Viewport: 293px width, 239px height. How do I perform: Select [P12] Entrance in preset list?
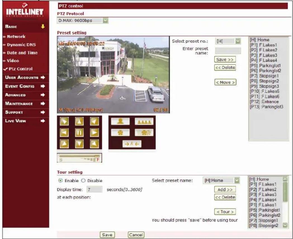point(264,102)
